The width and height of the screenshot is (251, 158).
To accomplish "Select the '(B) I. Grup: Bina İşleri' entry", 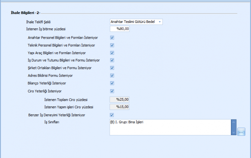I will click(129, 122).
